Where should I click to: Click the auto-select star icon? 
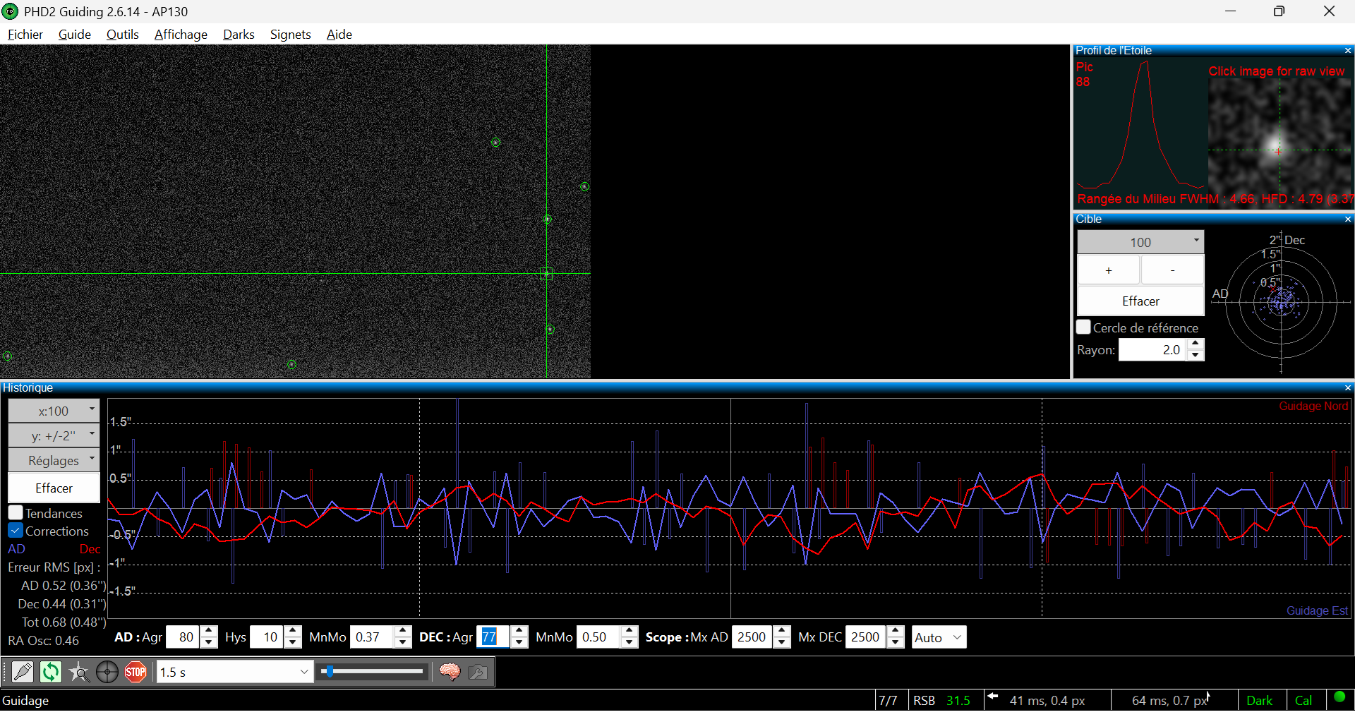[79, 672]
